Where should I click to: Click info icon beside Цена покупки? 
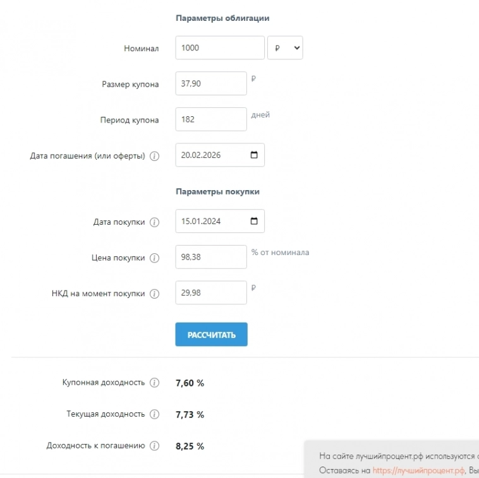click(x=154, y=258)
